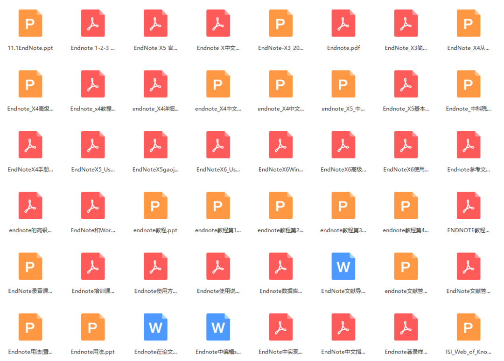Select the endnote_X5_中... PowerPoint icon

(343, 84)
